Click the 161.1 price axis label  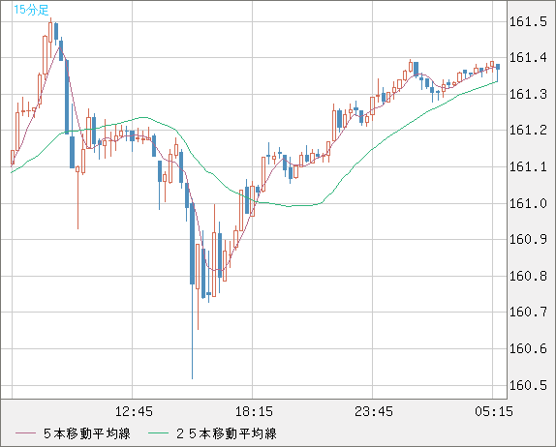click(528, 166)
